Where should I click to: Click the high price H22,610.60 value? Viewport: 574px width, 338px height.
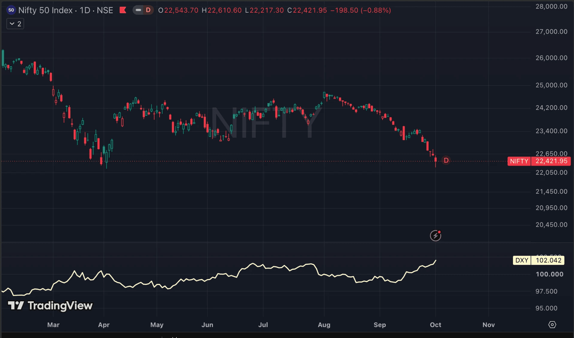pyautogui.click(x=221, y=10)
